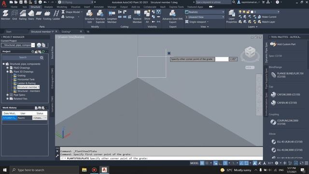This screenshot has width=309, height=174.
Task: Open the Home ribbon tab
Action: tap(14, 7)
